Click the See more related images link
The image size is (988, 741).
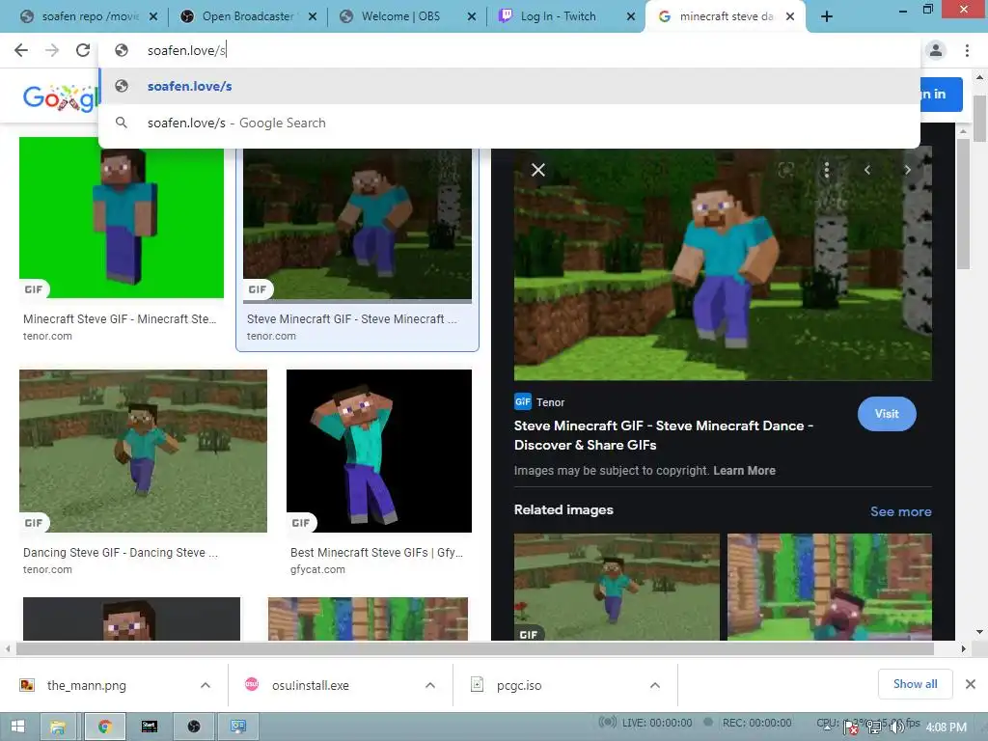[900, 511]
